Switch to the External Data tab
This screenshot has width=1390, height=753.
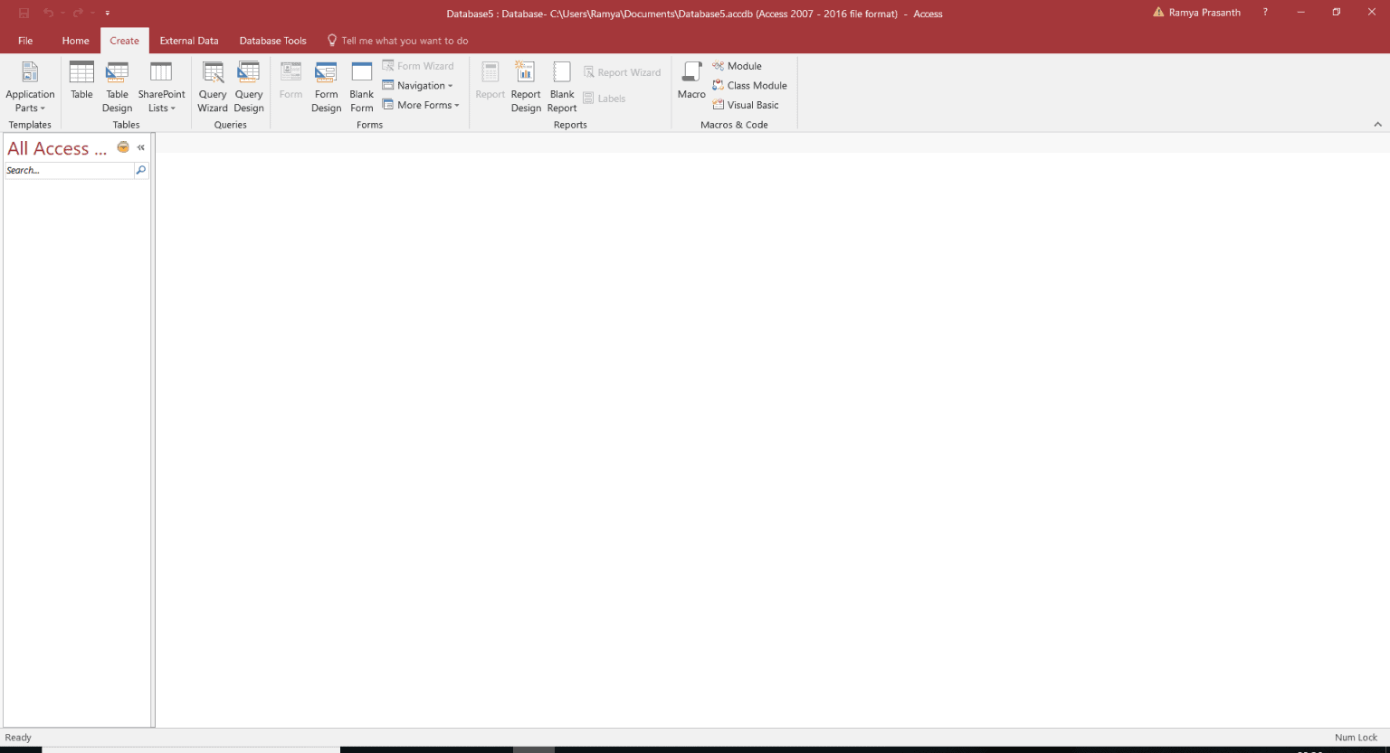coord(189,41)
